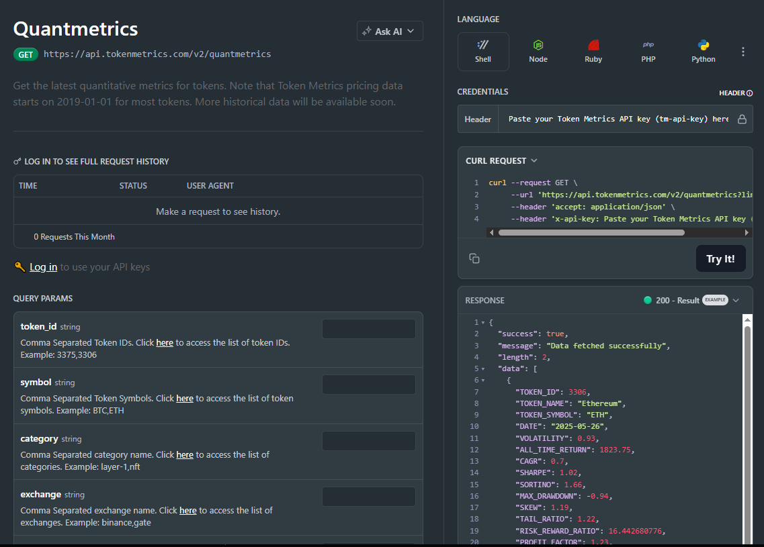
Task: Click the cURL horizontal scrollbar thumb
Action: click(x=591, y=233)
